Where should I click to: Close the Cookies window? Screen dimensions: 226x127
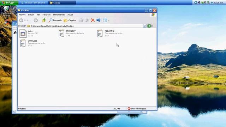point(155,10)
